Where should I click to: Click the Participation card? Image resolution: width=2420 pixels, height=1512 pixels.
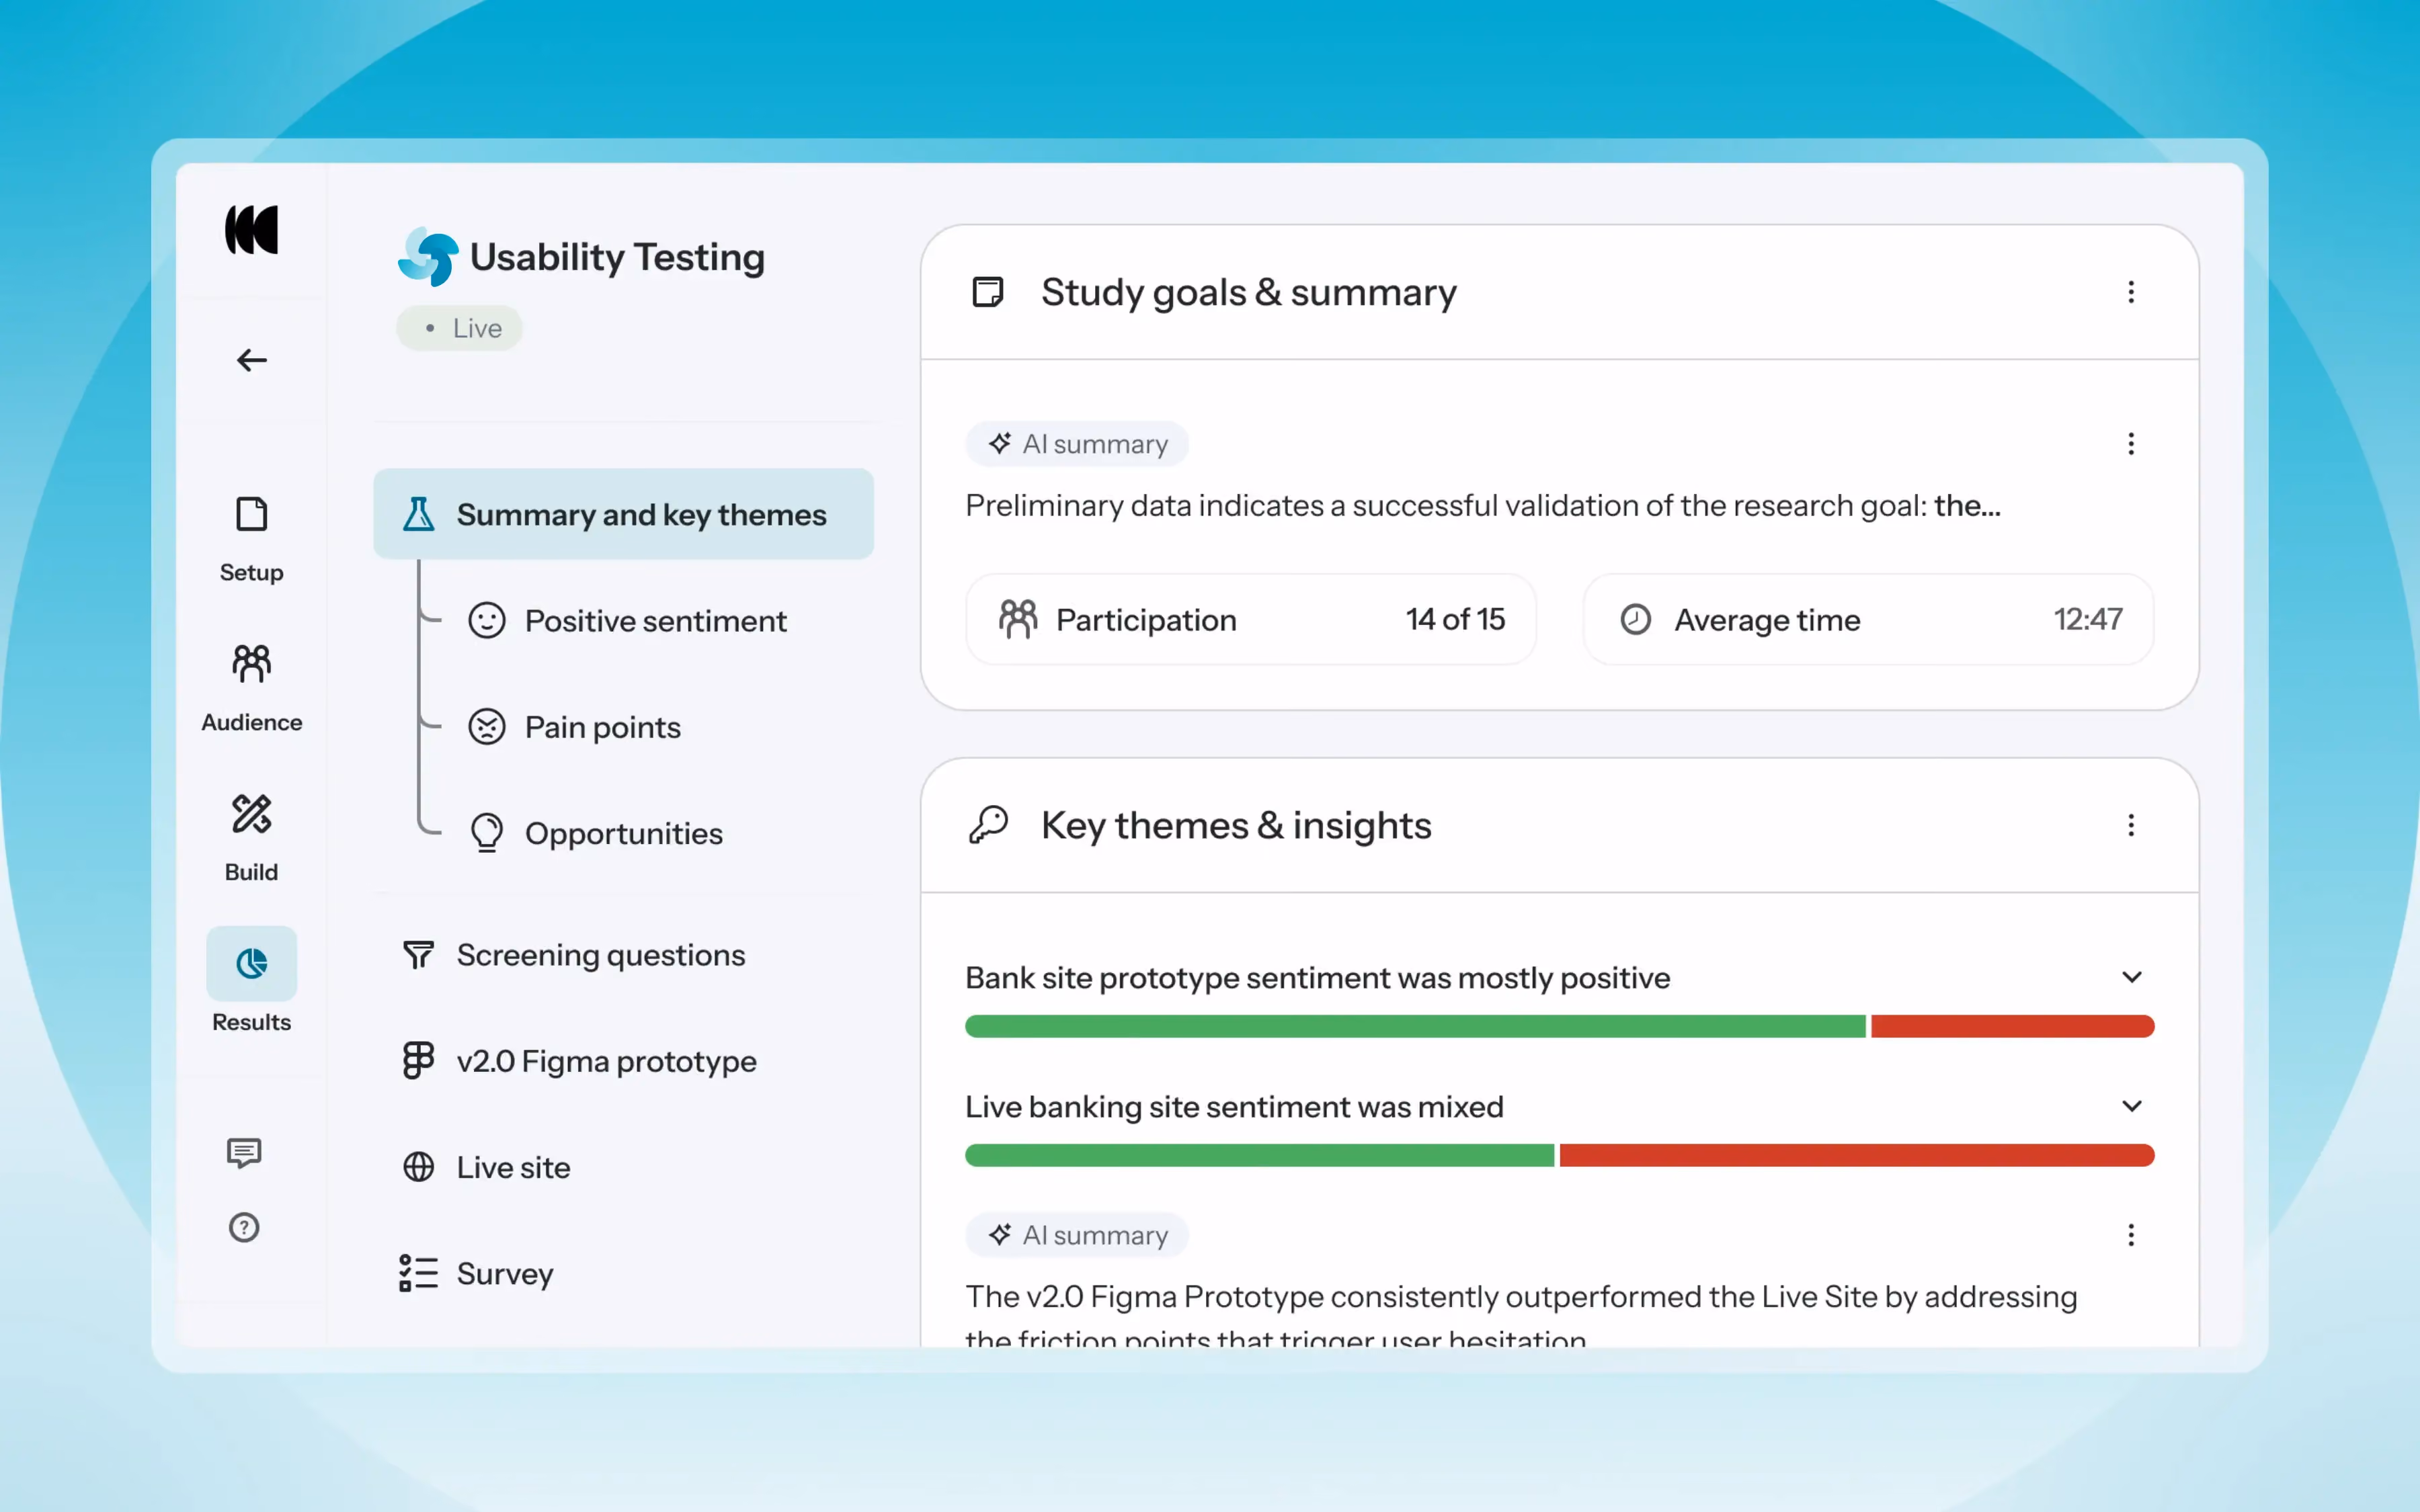point(1251,619)
